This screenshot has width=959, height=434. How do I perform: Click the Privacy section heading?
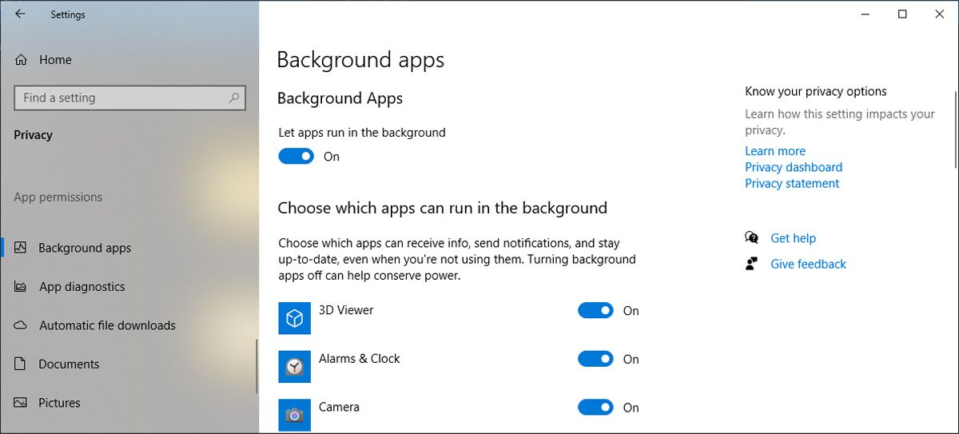point(34,135)
